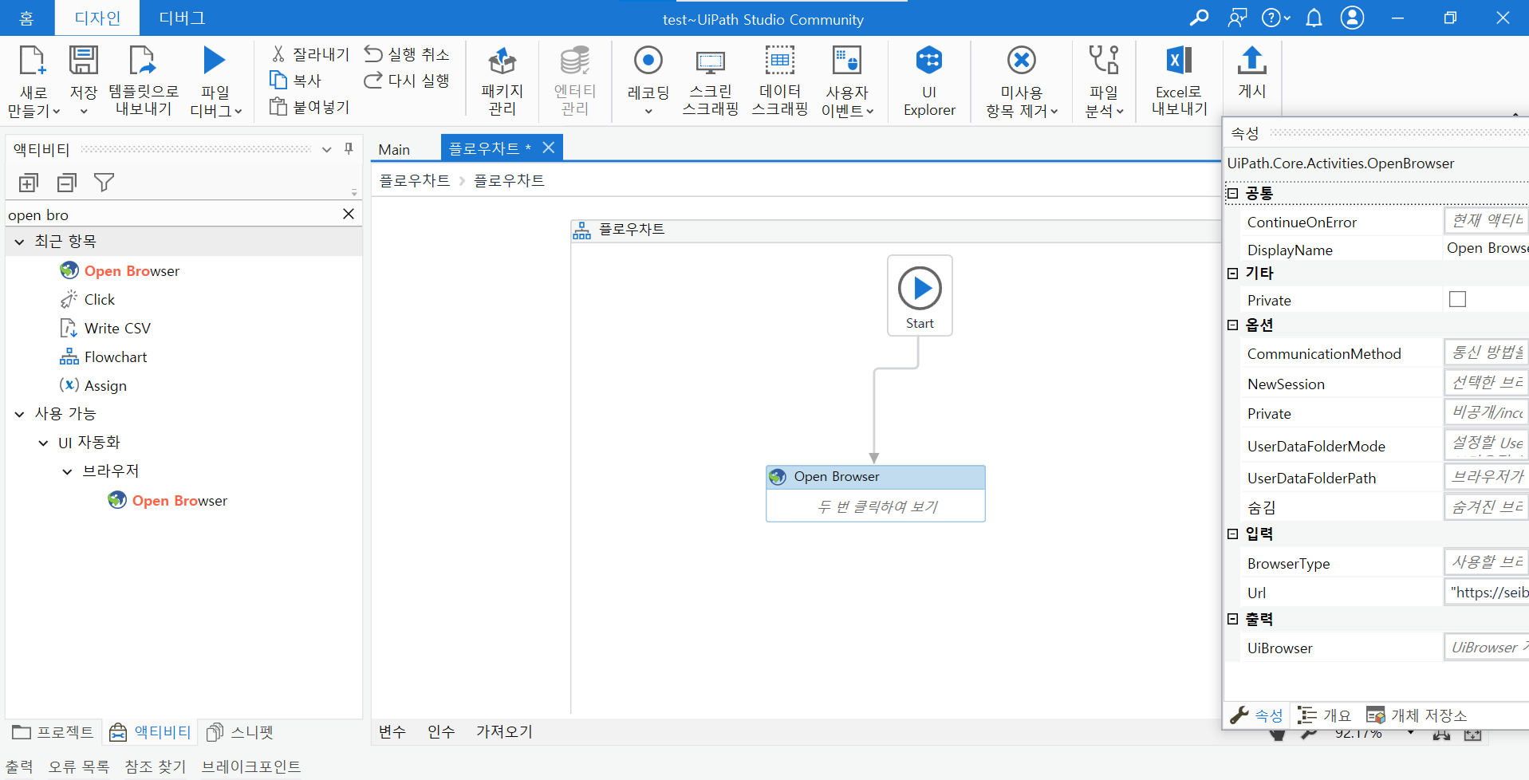Image resolution: width=1529 pixels, height=780 pixels.
Task: Expand all activities icon
Action: tap(28, 183)
